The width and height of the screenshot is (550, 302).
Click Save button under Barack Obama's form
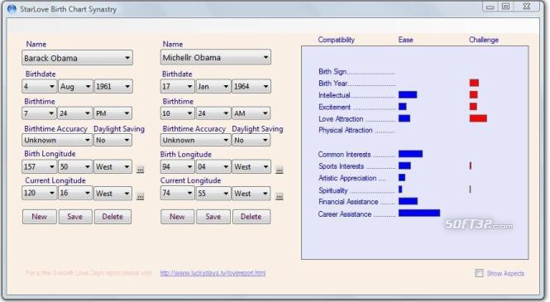pyautogui.click(x=75, y=217)
